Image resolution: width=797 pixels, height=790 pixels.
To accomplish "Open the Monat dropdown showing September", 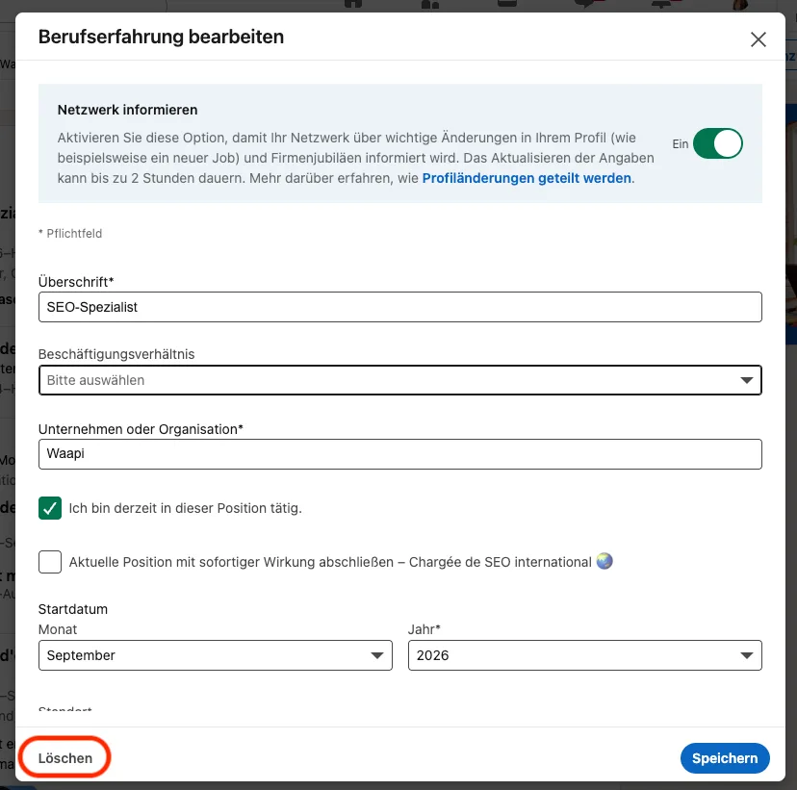I will [215, 655].
